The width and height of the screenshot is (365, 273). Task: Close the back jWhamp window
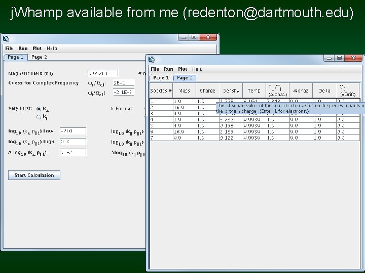coord(208,37)
